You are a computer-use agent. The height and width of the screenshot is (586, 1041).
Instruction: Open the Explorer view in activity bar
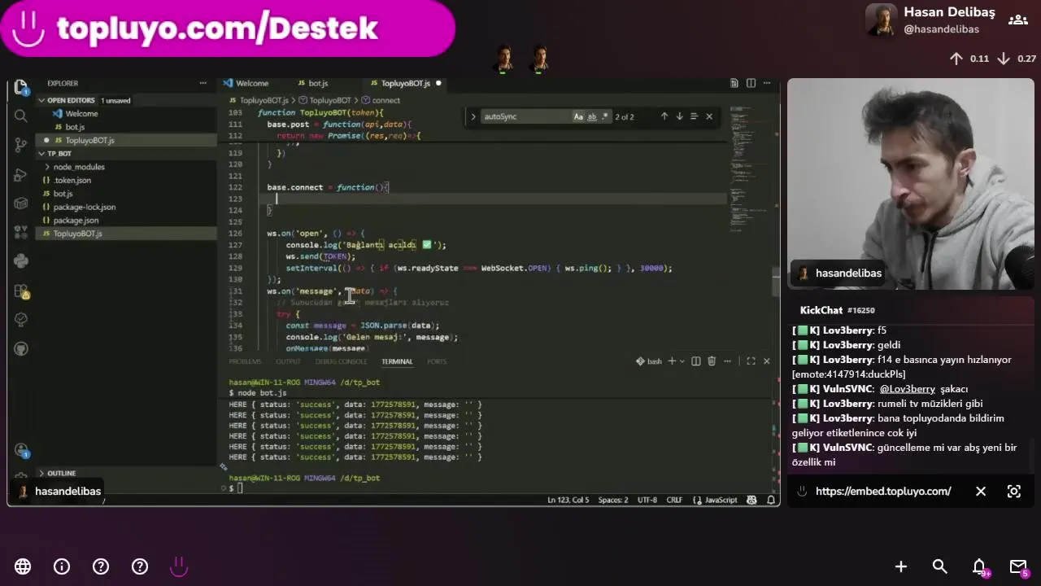[21, 87]
